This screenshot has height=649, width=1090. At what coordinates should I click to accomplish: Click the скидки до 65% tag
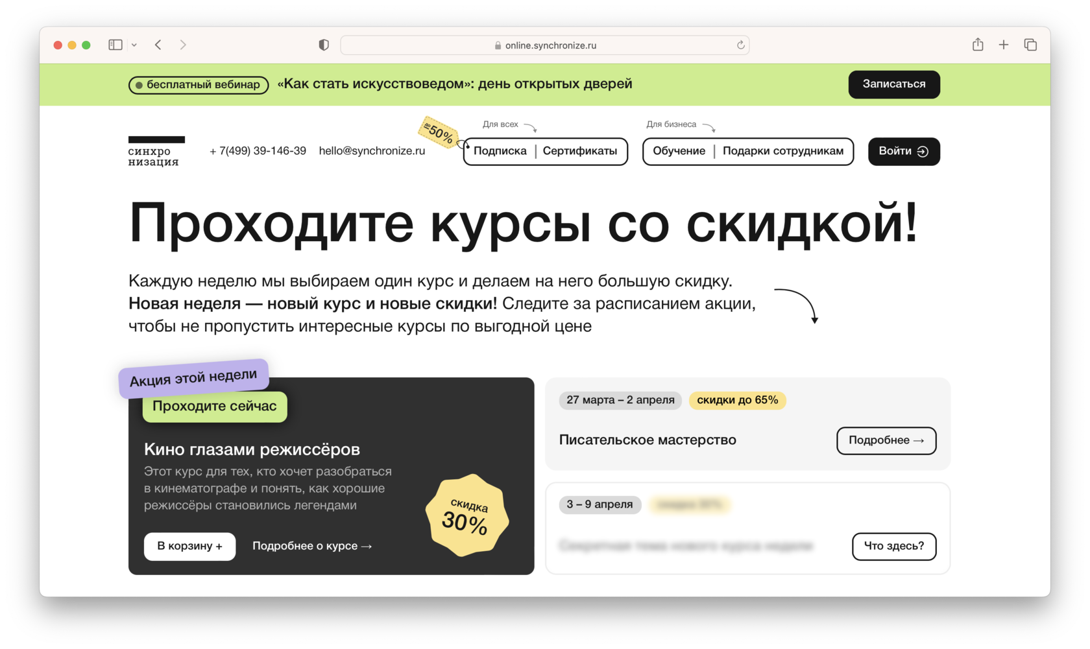coord(738,400)
